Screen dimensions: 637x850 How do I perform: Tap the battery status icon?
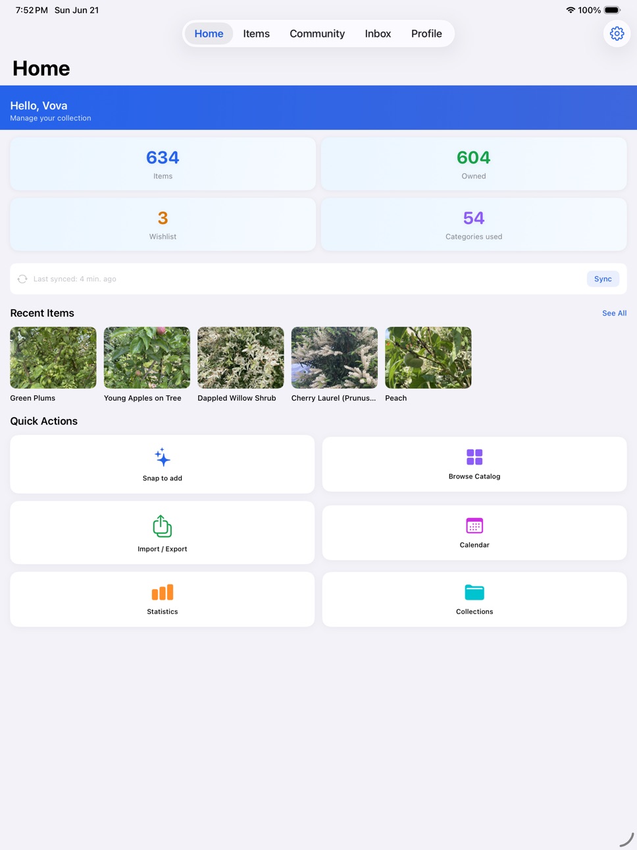pyautogui.click(x=613, y=10)
